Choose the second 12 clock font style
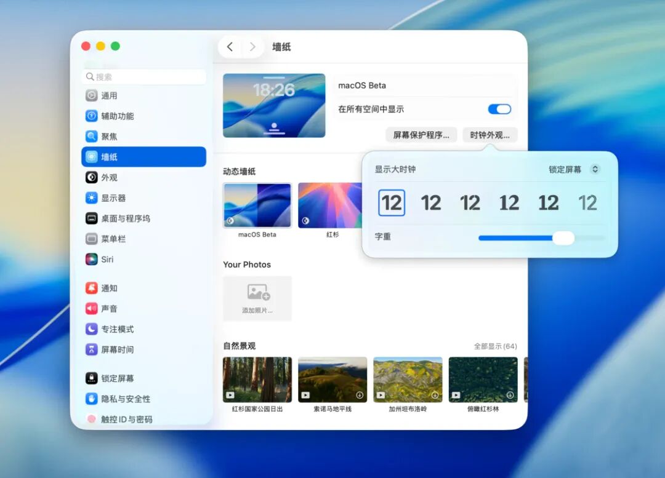This screenshot has height=478, width=665. [x=431, y=202]
